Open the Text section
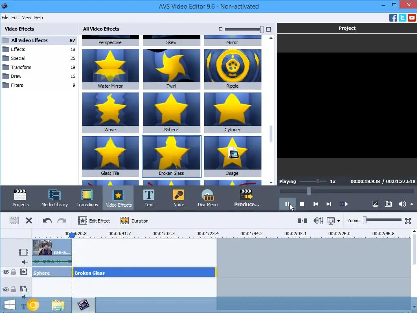 (149, 198)
